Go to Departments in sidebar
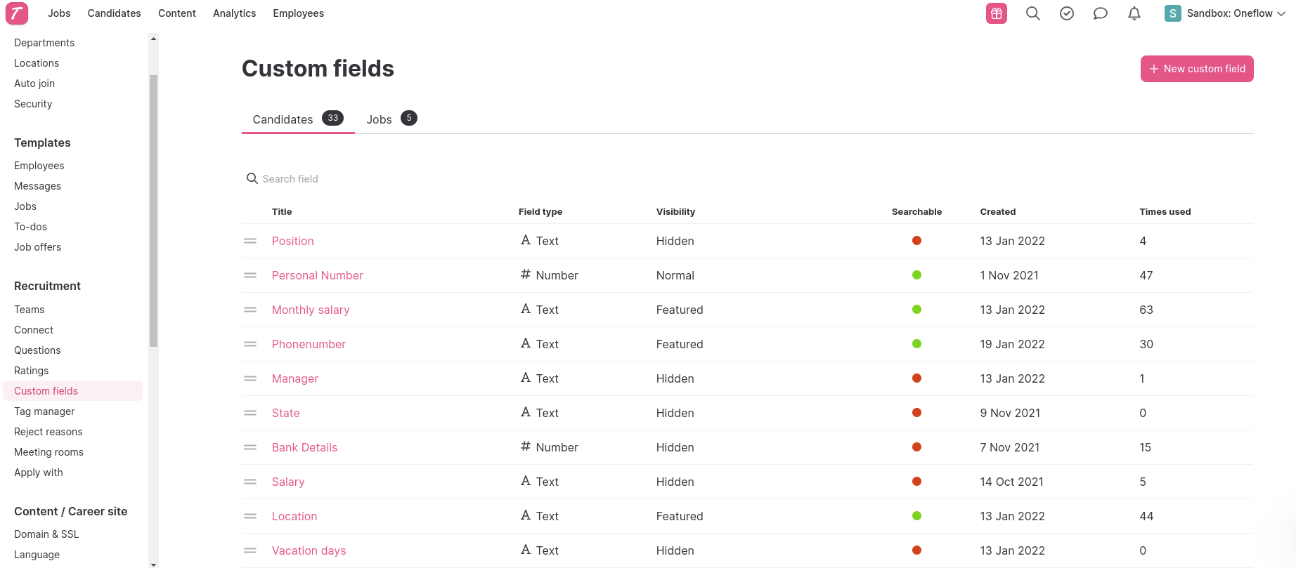This screenshot has height=568, width=1296. [x=44, y=43]
